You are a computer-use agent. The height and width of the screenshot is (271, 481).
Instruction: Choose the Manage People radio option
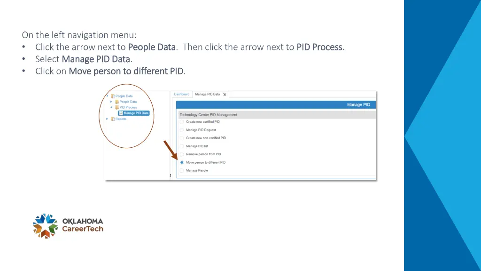182,170
